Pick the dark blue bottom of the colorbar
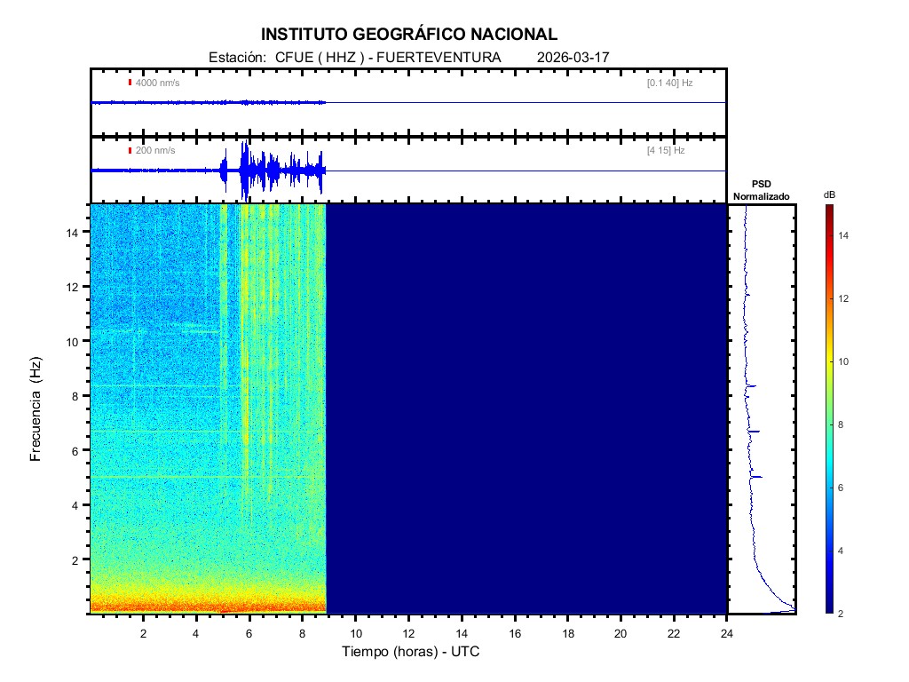Image resolution: width=909 pixels, height=682 pixels. [x=828, y=608]
